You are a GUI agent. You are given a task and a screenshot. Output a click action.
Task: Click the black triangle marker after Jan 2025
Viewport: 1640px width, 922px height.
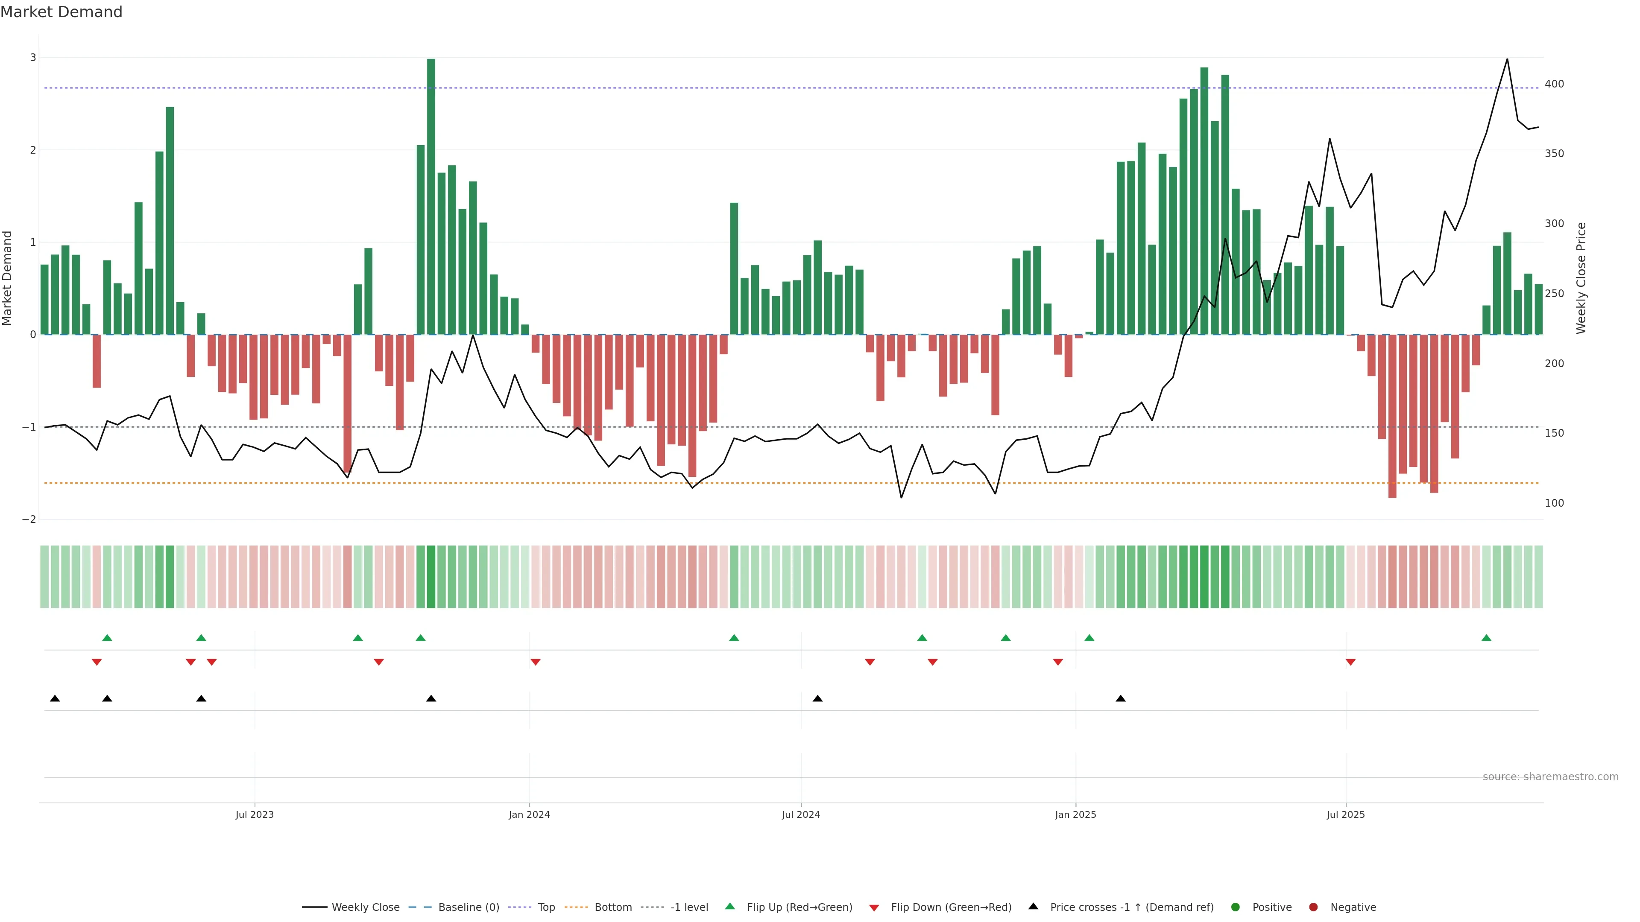click(x=1121, y=699)
